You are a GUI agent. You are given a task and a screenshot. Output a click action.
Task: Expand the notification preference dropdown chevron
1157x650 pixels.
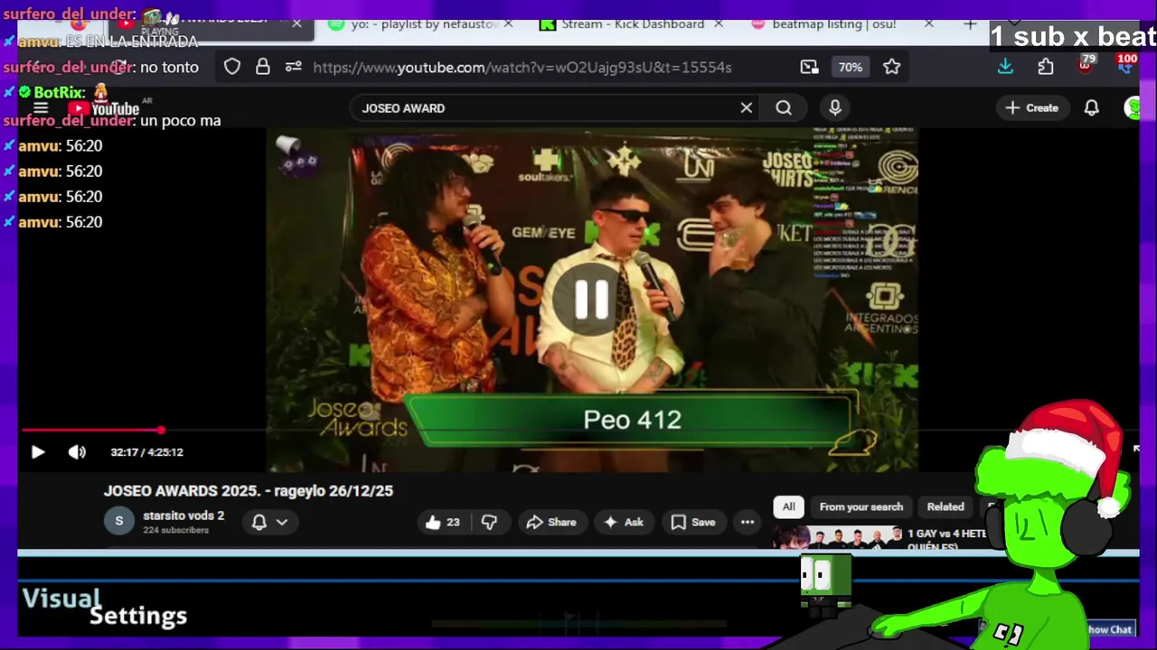[x=282, y=522]
